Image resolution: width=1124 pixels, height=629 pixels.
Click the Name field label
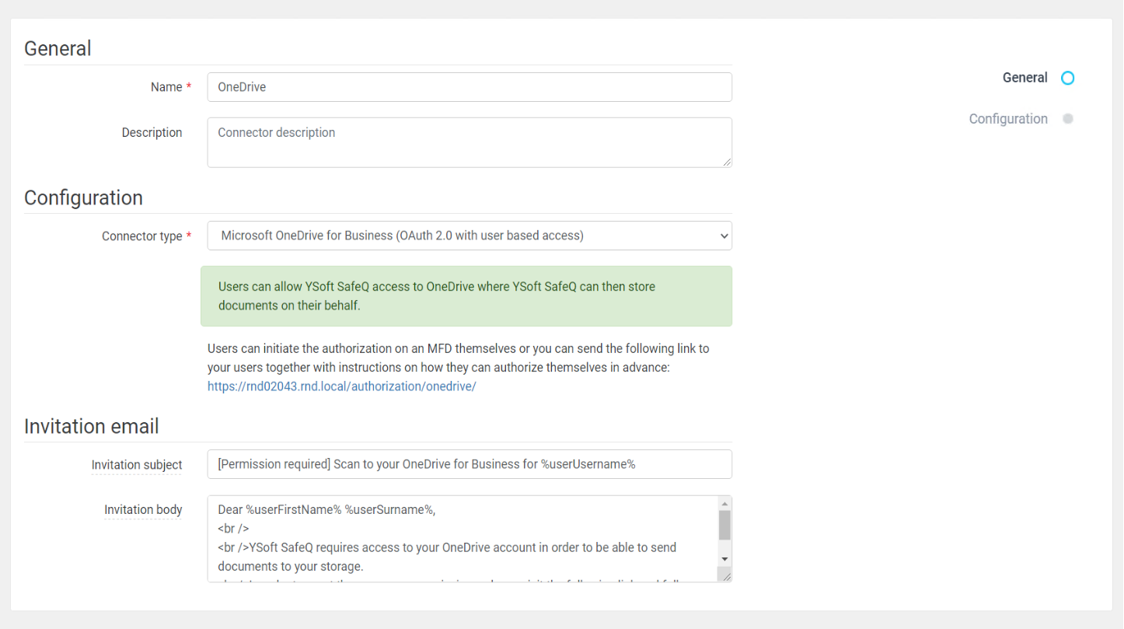click(166, 87)
